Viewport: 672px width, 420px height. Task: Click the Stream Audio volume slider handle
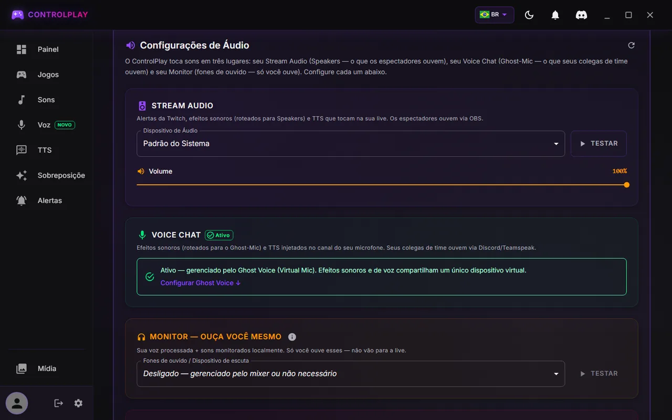click(x=626, y=185)
